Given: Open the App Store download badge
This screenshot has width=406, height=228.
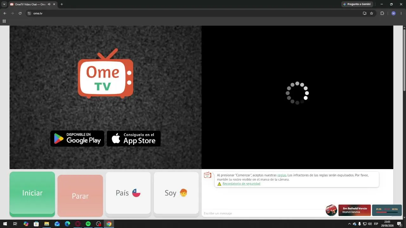Looking at the screenshot, I should [x=134, y=138].
